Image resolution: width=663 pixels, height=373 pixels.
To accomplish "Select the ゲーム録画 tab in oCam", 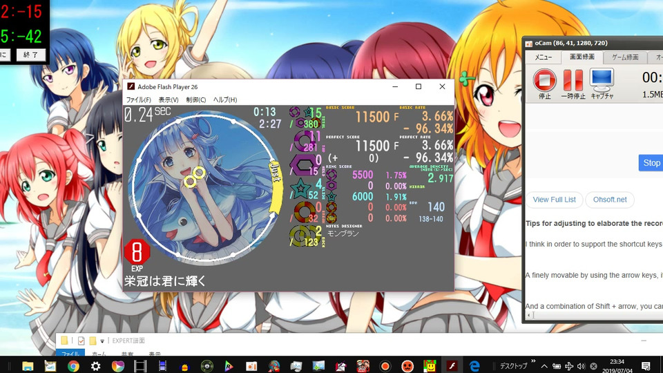I will [625, 57].
